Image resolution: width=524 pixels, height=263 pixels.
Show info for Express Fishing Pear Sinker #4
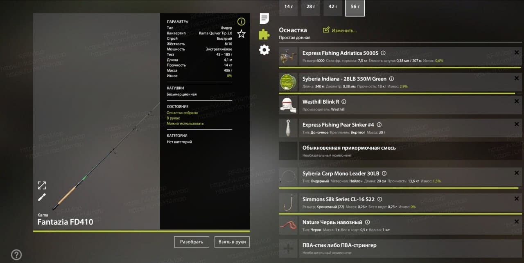(379, 125)
